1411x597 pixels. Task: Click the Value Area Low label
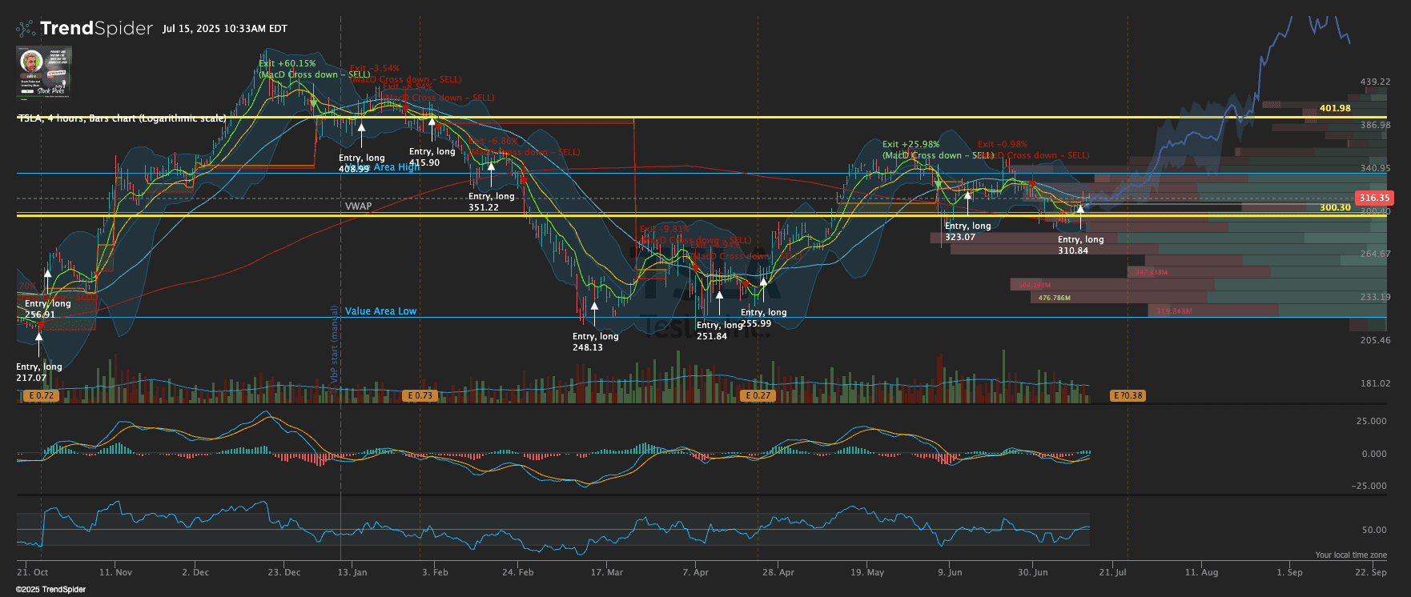click(x=380, y=311)
